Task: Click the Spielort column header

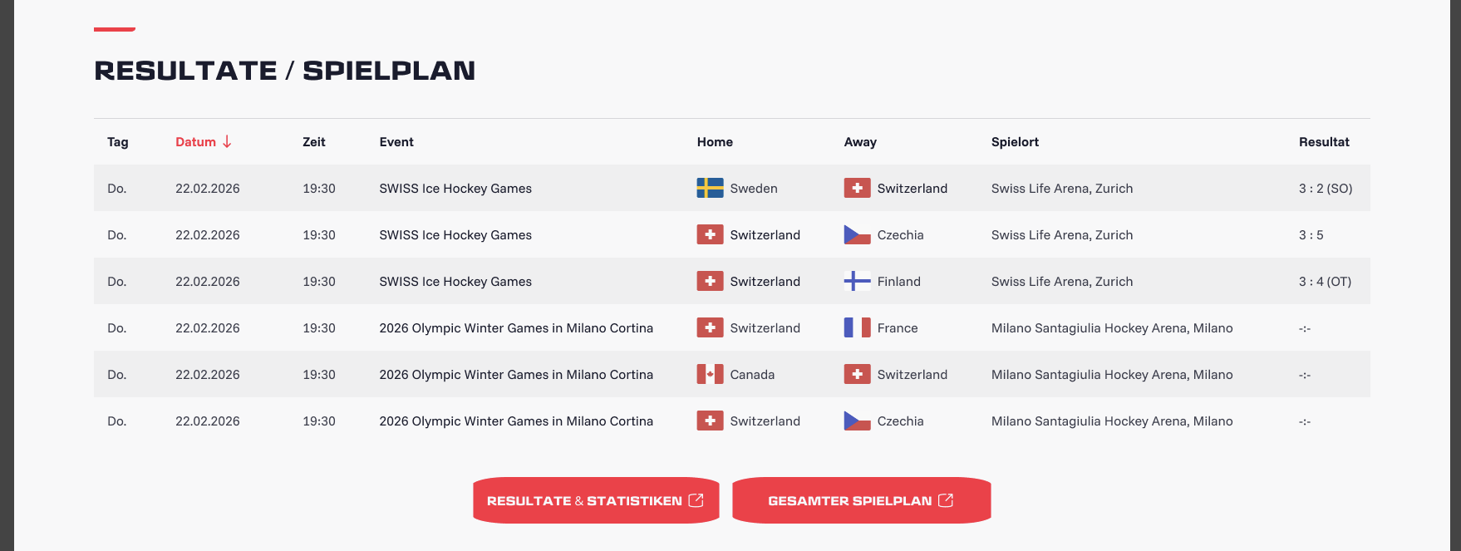Action: [1015, 142]
